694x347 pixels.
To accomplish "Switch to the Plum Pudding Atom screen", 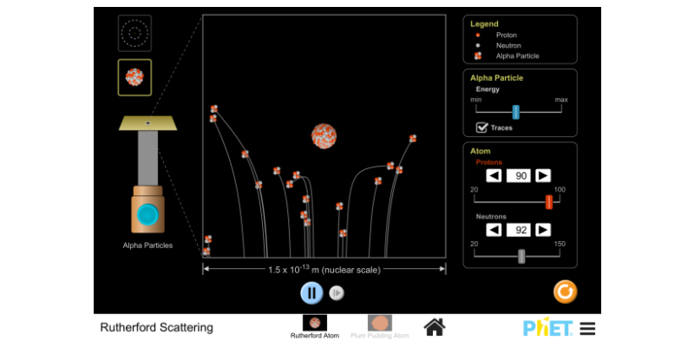I will click(x=379, y=324).
